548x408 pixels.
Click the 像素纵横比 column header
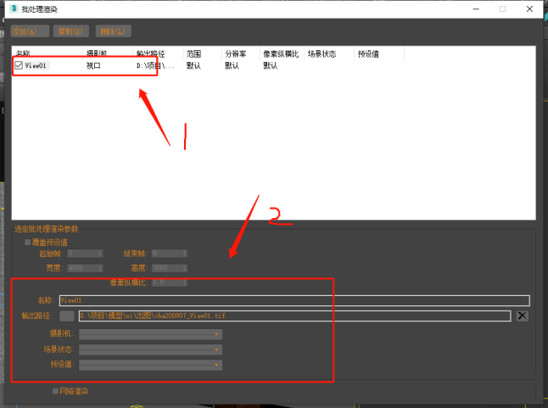282,53
